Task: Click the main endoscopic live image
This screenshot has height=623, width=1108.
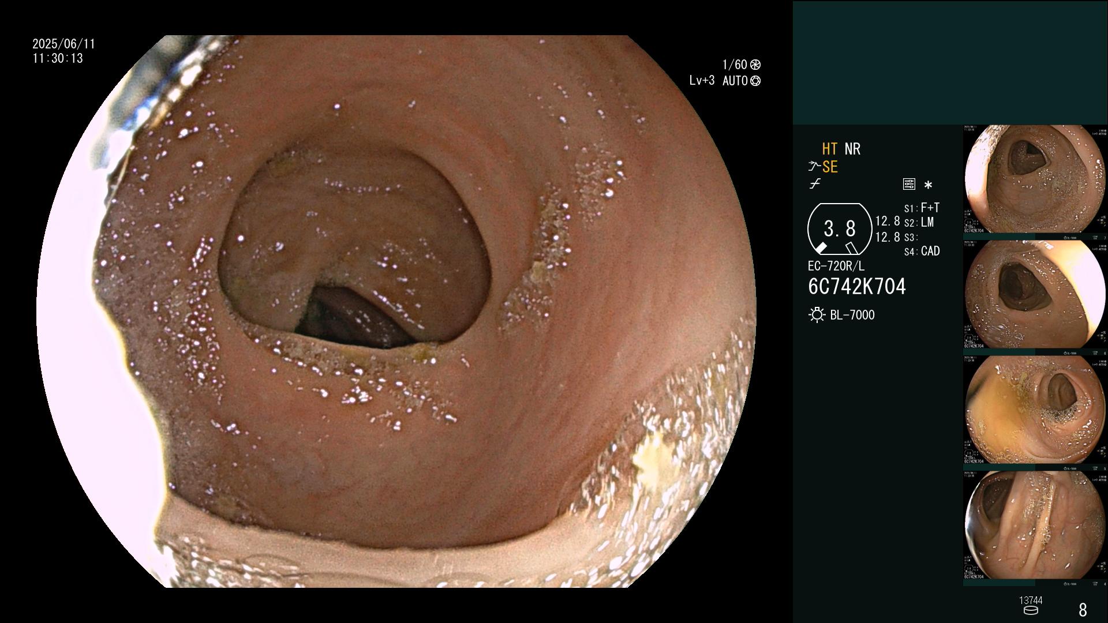Action: pyautogui.click(x=396, y=311)
